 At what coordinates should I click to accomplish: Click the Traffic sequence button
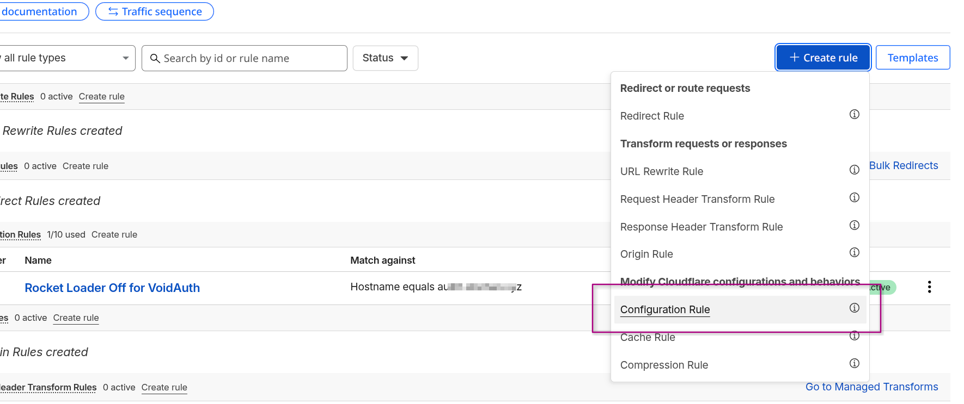point(155,11)
